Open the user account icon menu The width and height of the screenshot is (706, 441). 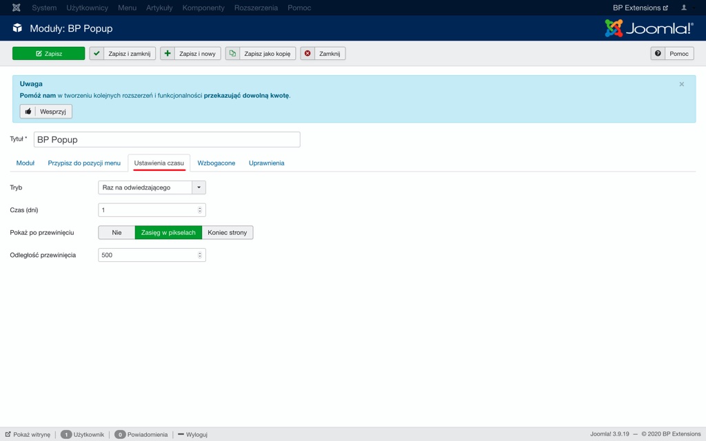pyautogui.click(x=684, y=8)
